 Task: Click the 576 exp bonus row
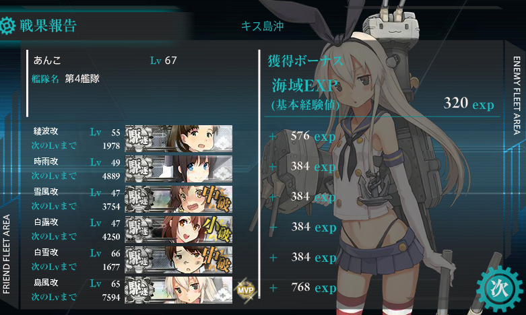302,136
